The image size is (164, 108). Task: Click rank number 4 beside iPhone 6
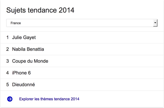[8, 73]
